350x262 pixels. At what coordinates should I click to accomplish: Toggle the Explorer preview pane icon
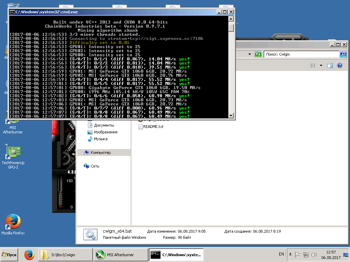[x=330, y=65]
